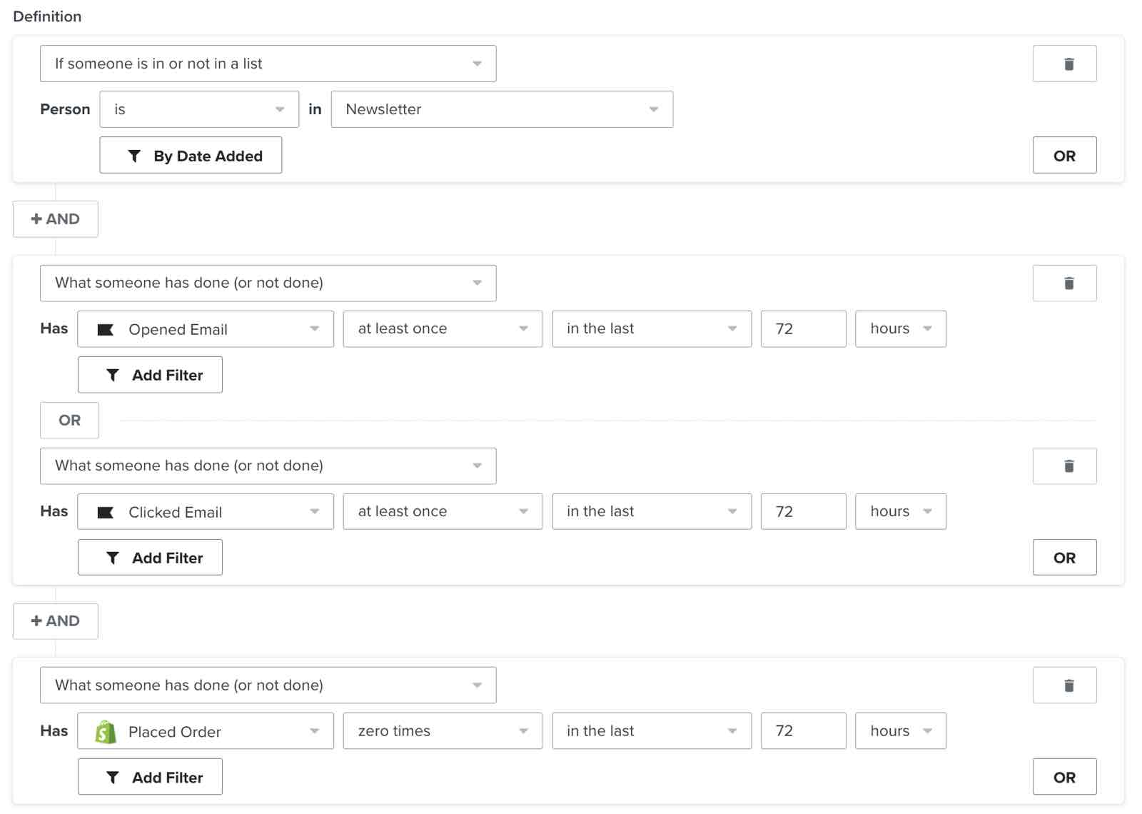The height and width of the screenshot is (814, 1142).
Task: Click the funnel icon on Add Filter under Clicked Email
Action: tap(112, 557)
